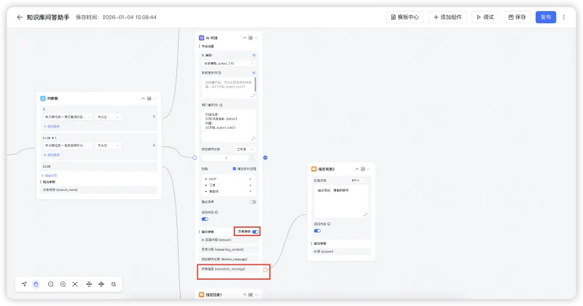Viewport: 583px width, 306px height.
Task: Toggle the 异常捕获 exception capture switch
Action: [x=256, y=232]
